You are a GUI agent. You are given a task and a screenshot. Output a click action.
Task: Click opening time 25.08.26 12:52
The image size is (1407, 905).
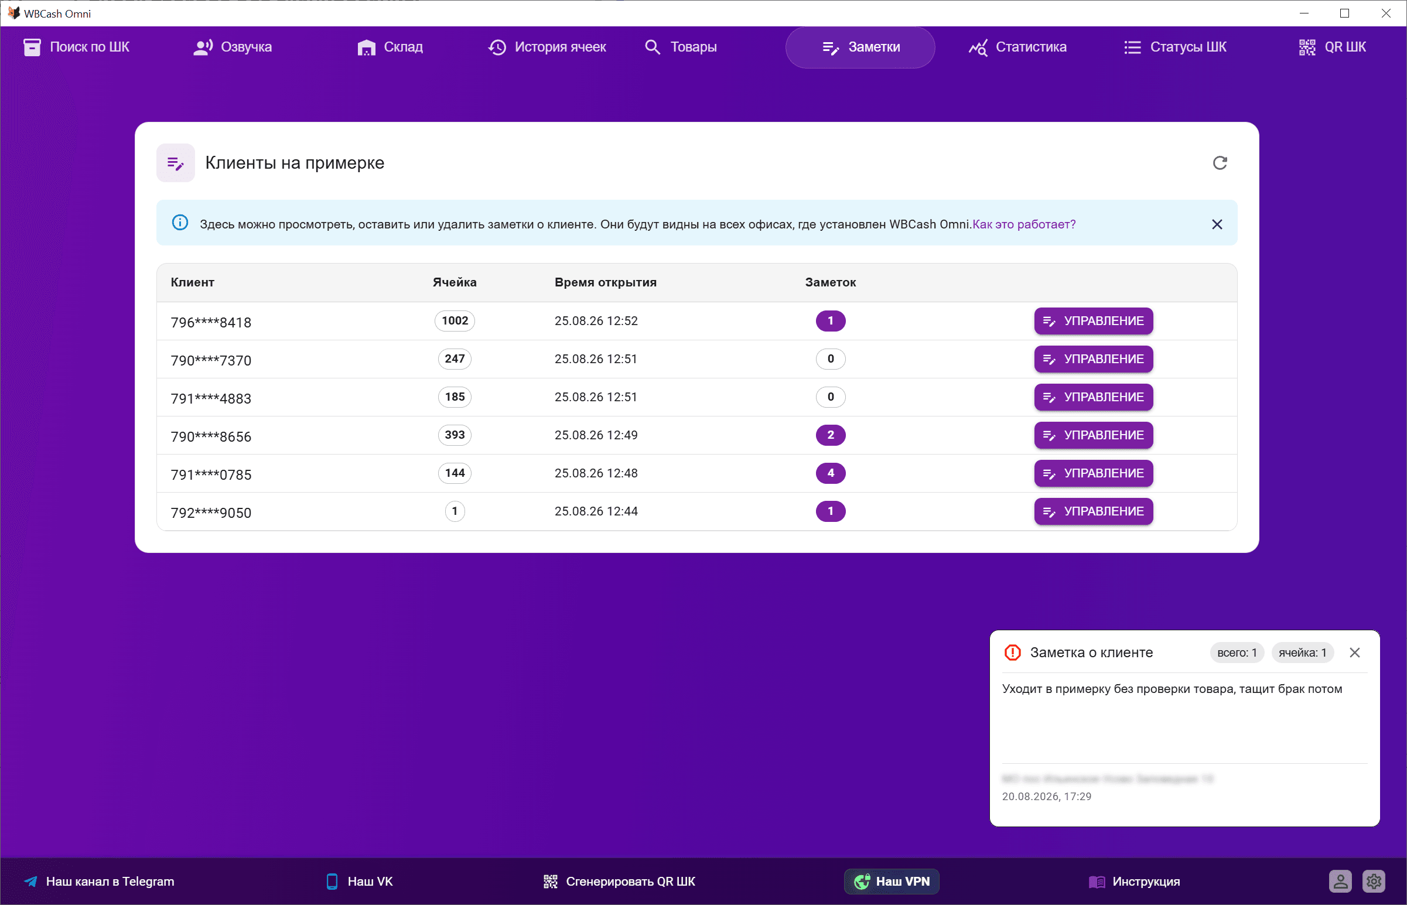click(596, 321)
